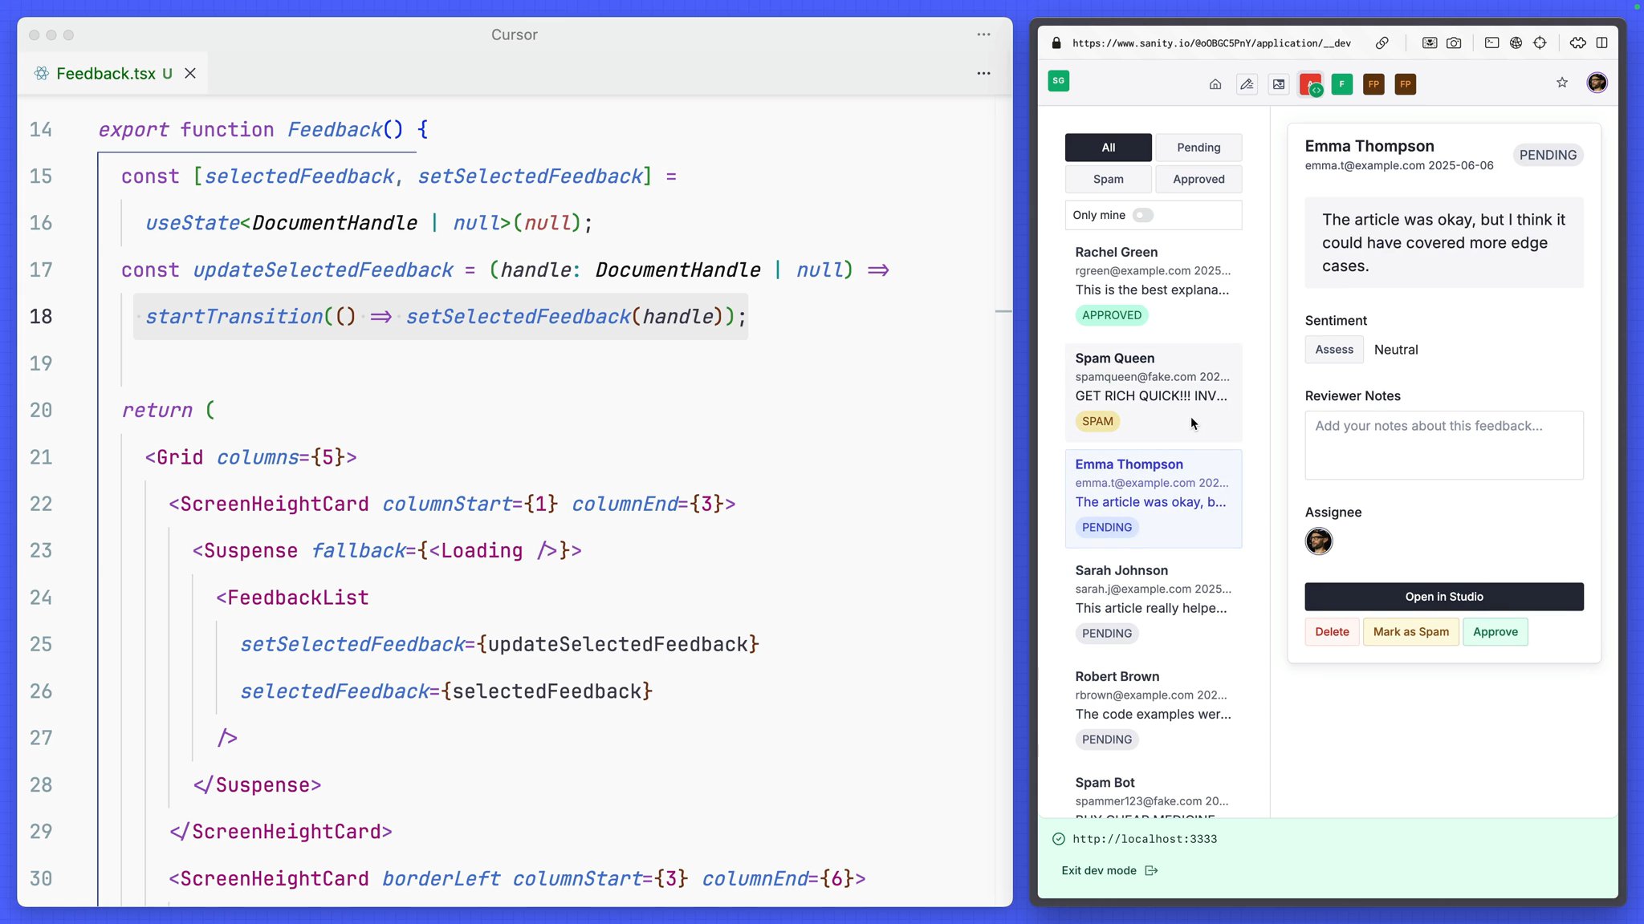The height and width of the screenshot is (924, 1644).
Task: Go to Sanity dashboard home icon
Action: coord(1215,84)
